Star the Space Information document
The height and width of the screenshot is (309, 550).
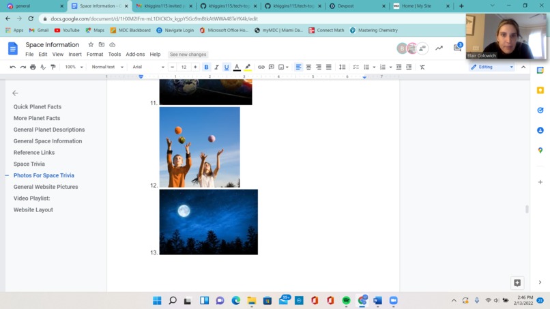[x=91, y=44]
